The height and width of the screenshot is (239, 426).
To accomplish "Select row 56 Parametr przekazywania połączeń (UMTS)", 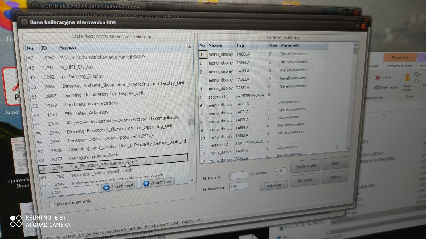I will click(112, 139).
